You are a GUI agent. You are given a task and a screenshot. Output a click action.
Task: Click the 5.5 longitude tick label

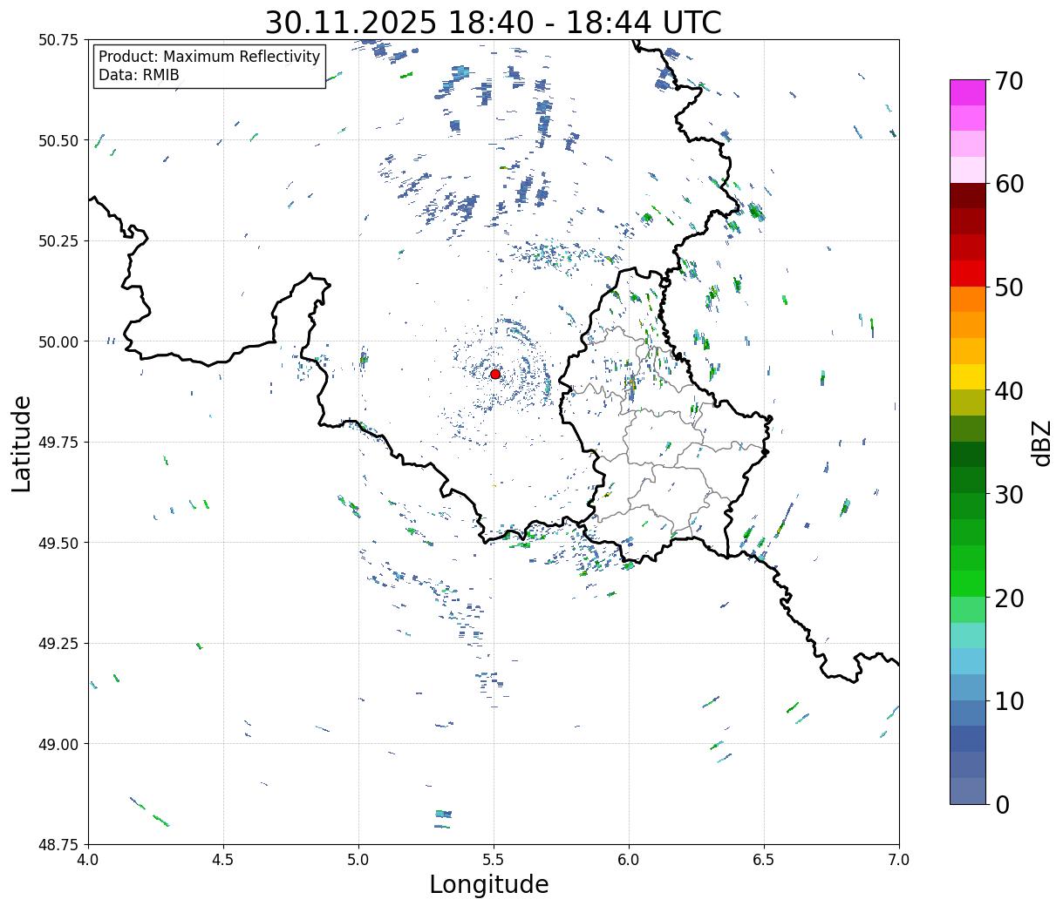tap(494, 860)
